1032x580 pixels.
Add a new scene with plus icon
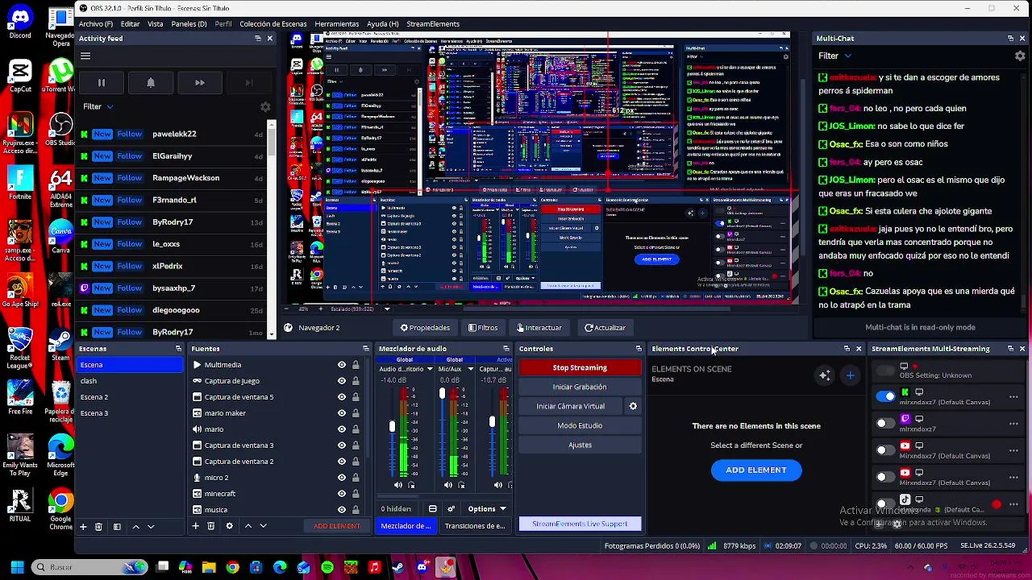[82, 526]
